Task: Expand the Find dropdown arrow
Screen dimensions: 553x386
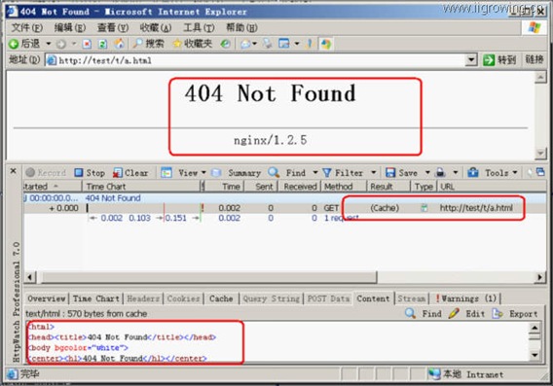Action: click(x=315, y=172)
